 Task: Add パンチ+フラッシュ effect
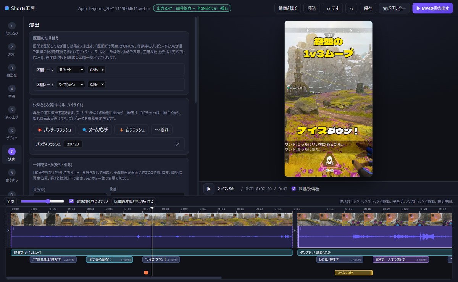(x=54, y=130)
